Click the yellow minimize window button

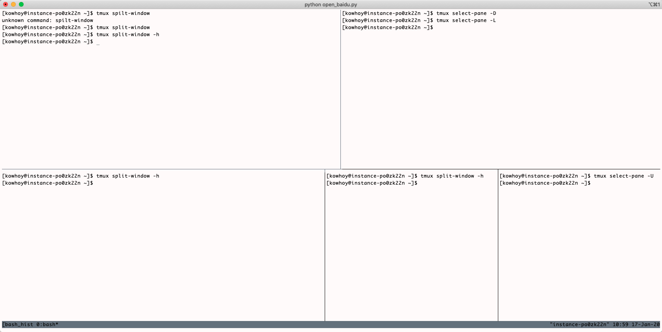(13, 4)
